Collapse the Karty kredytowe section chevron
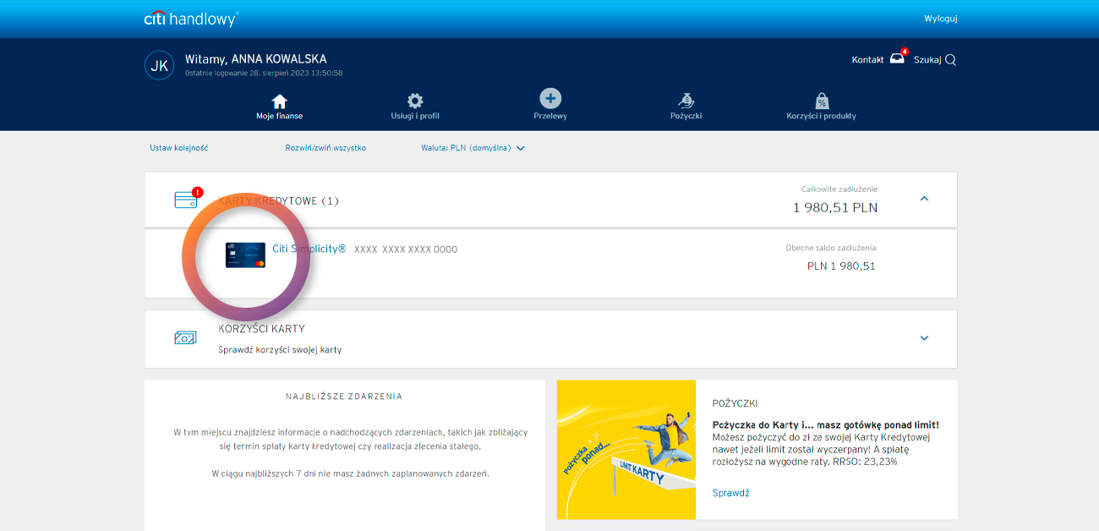1099x531 pixels. [x=924, y=199]
